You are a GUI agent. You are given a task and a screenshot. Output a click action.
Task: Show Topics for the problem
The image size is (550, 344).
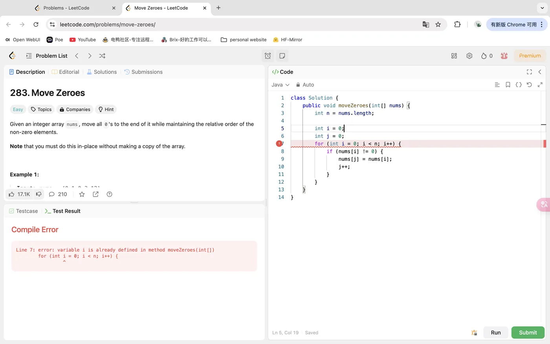tap(41, 109)
